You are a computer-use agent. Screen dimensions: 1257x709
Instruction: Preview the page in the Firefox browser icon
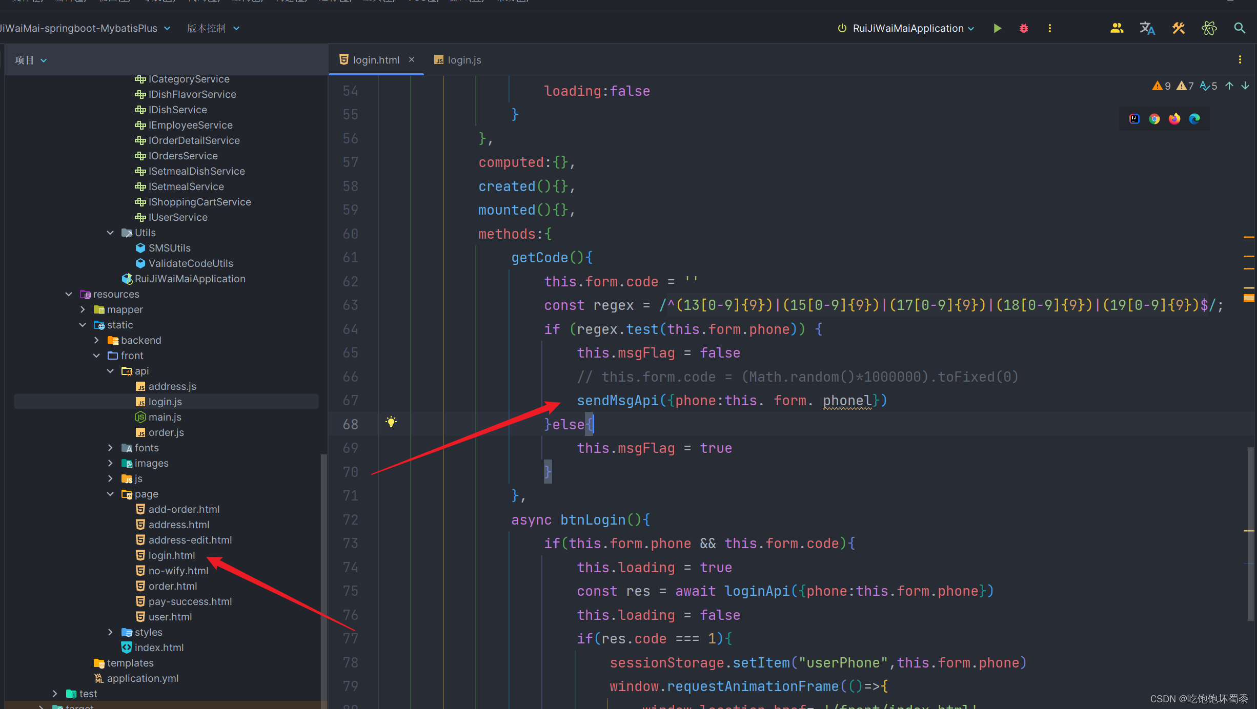tap(1174, 119)
